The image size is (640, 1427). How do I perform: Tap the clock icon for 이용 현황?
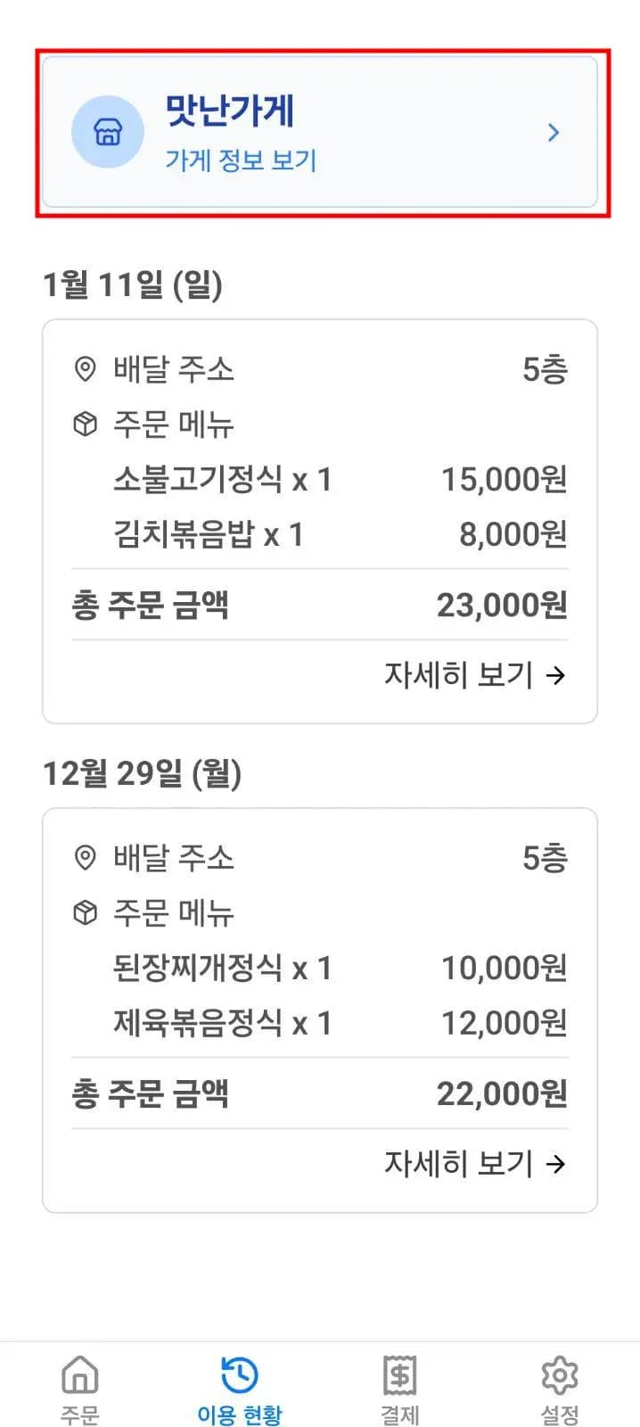(x=239, y=1373)
